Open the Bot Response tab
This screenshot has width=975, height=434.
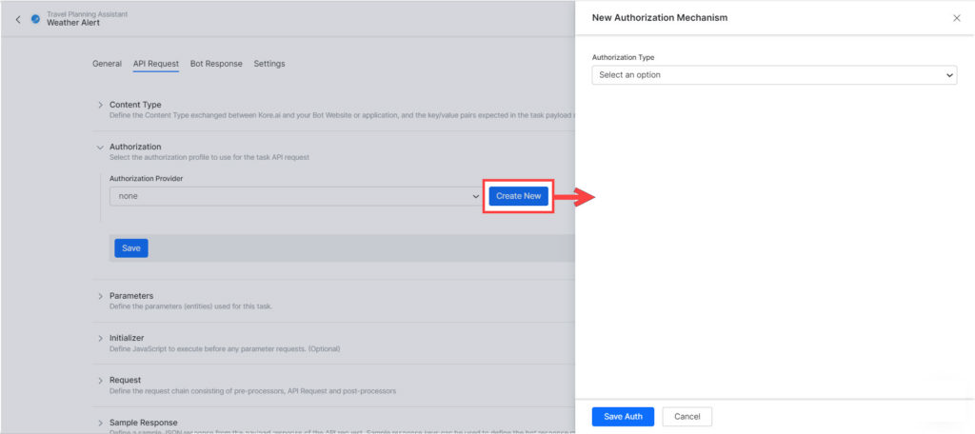coord(216,64)
